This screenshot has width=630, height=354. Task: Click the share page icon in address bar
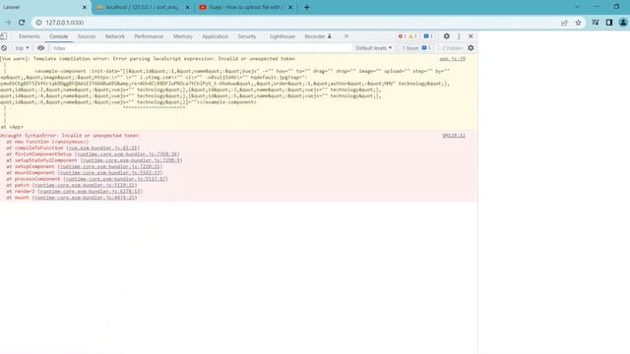(x=564, y=23)
